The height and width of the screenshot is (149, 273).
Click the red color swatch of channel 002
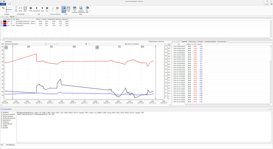coord(5,23)
